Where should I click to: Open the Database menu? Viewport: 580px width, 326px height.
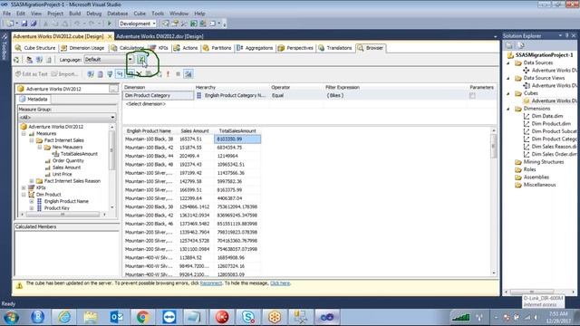click(x=117, y=14)
